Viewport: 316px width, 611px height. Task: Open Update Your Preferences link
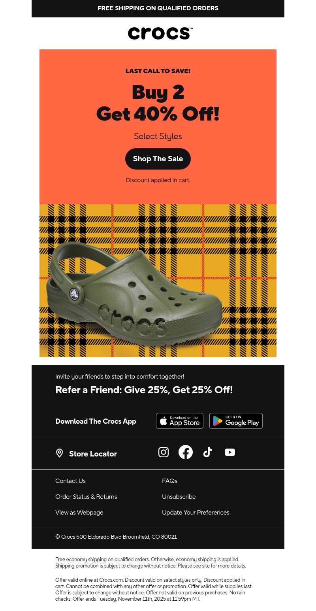pyautogui.click(x=196, y=513)
